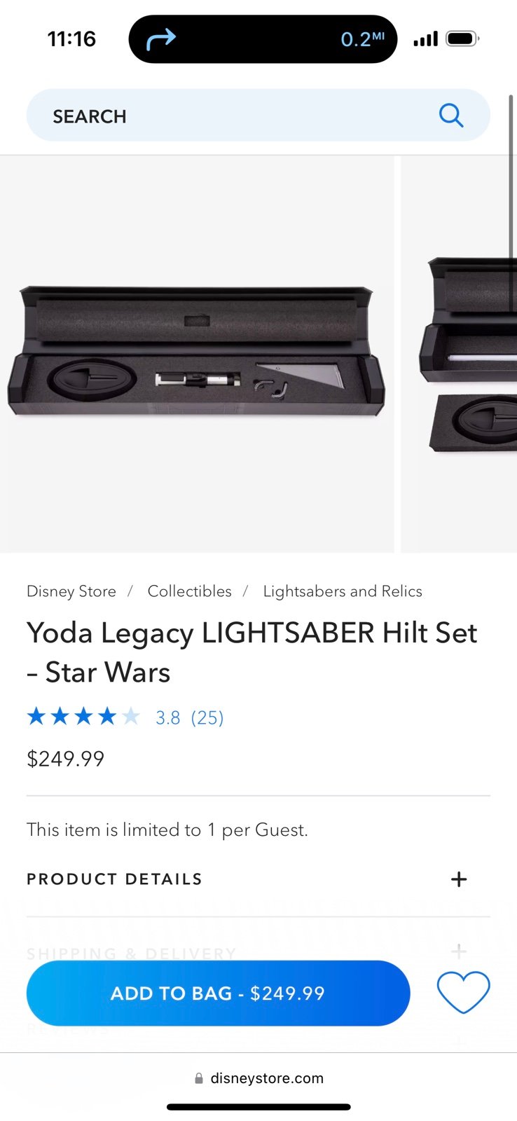Open the 3.8 star rating reviews
Image resolution: width=517 pixels, height=1121 pixels.
(x=167, y=717)
